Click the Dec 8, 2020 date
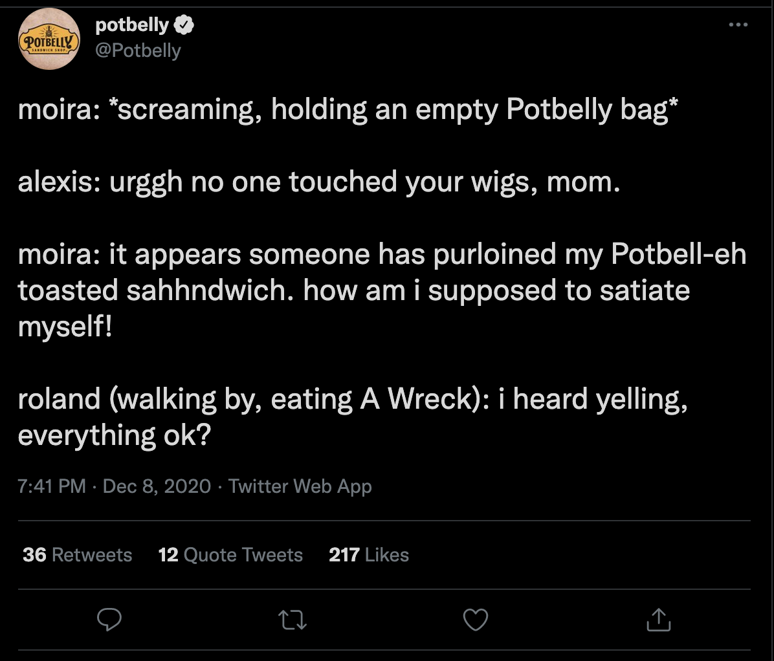 (157, 486)
